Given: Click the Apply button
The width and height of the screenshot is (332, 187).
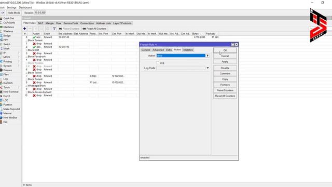Looking at the screenshot, I should click(x=225, y=61).
